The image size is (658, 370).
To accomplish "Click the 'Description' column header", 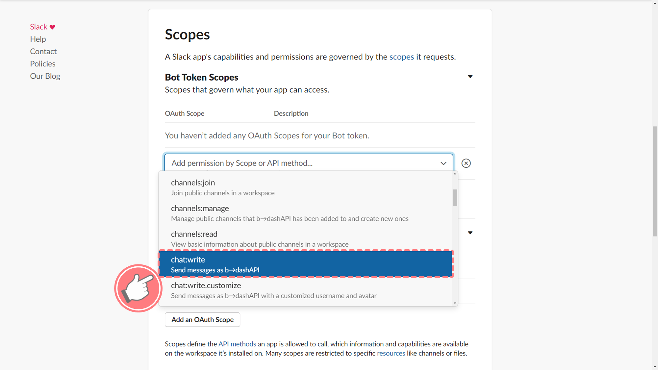I will [291, 113].
